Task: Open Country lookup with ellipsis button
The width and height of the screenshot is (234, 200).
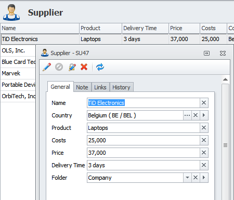Action: coord(187,115)
